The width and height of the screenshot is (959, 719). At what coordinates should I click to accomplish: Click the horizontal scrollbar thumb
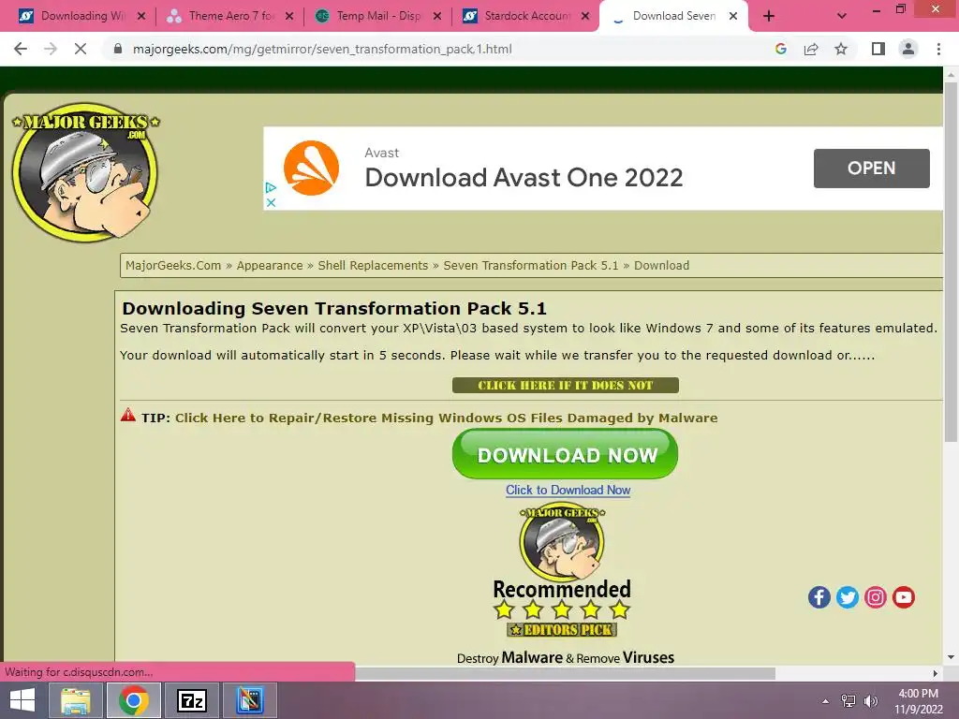(565, 673)
